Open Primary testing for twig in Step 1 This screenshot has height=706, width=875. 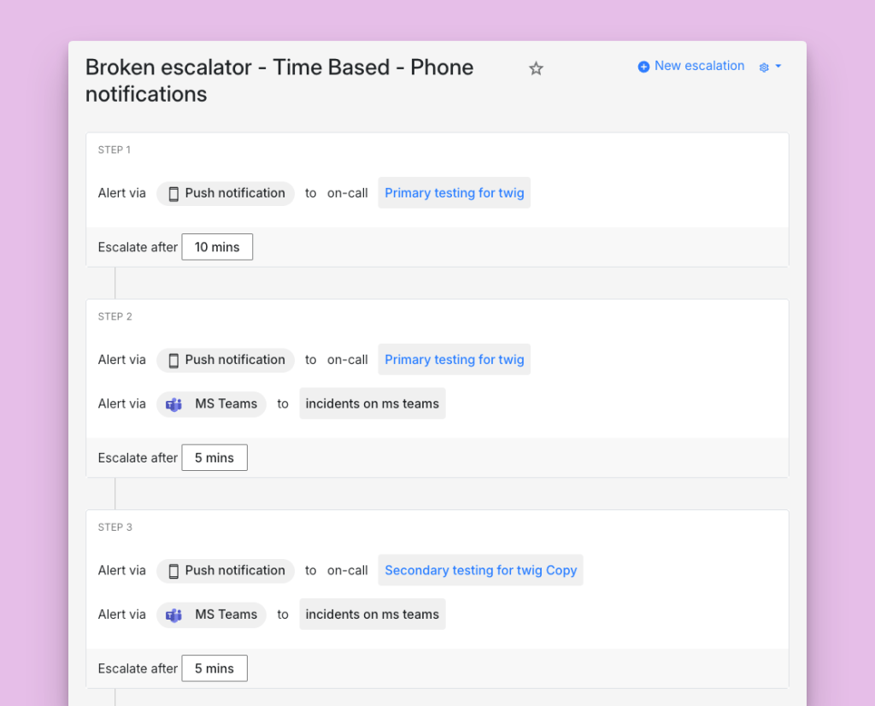pos(454,193)
